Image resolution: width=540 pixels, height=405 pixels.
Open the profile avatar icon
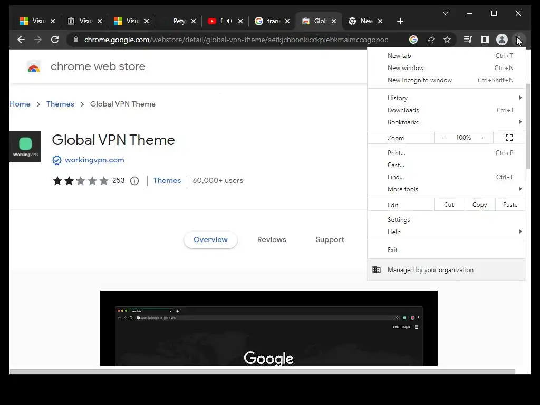(x=502, y=40)
